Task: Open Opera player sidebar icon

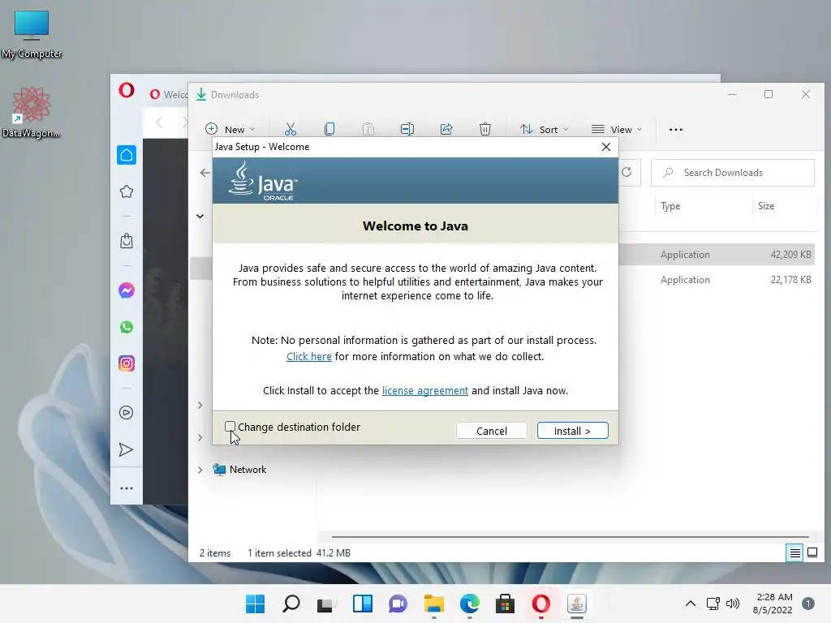Action: 126,413
